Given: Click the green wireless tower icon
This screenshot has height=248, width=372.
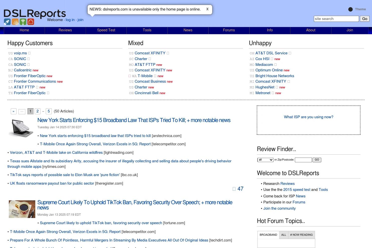Looking at the screenshot, I should [23, 22].
